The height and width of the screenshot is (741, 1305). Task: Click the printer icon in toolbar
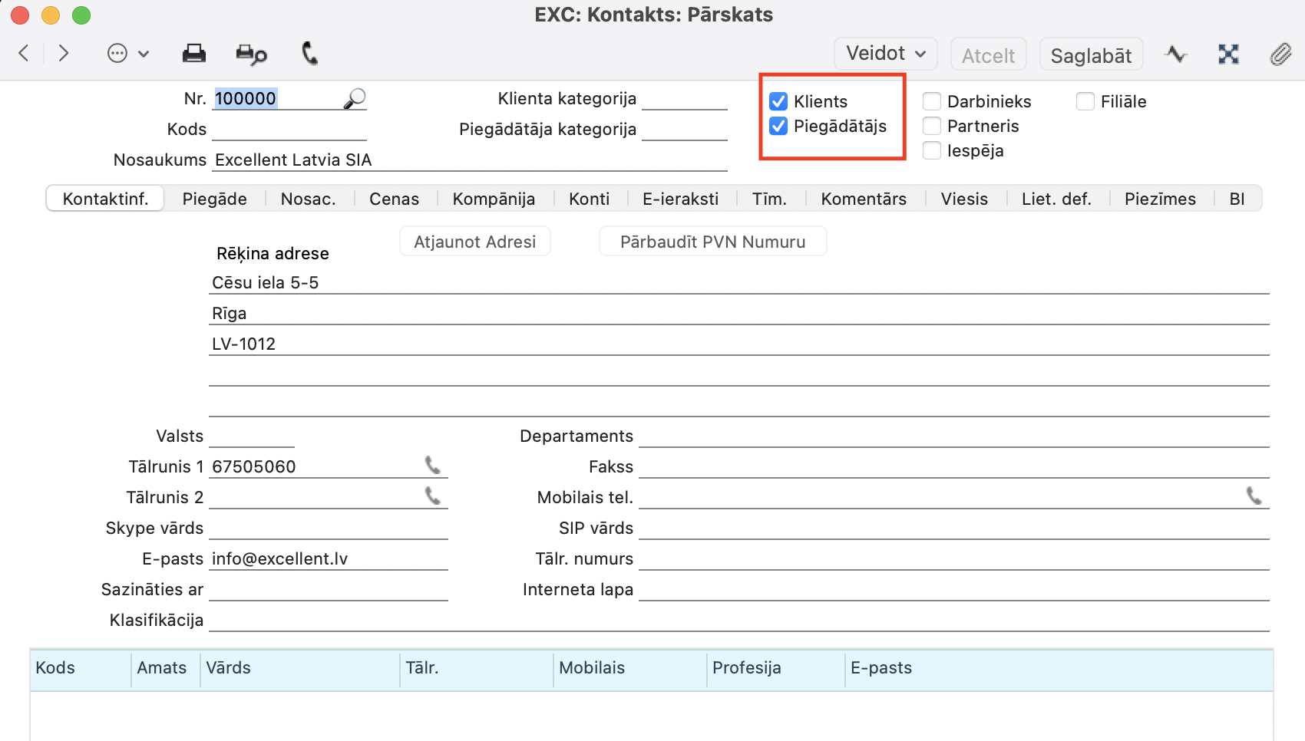coord(193,54)
